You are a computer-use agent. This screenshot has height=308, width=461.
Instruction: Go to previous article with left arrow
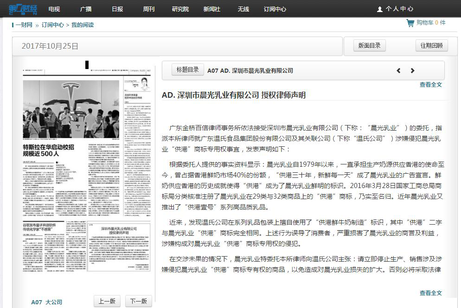tap(398, 70)
